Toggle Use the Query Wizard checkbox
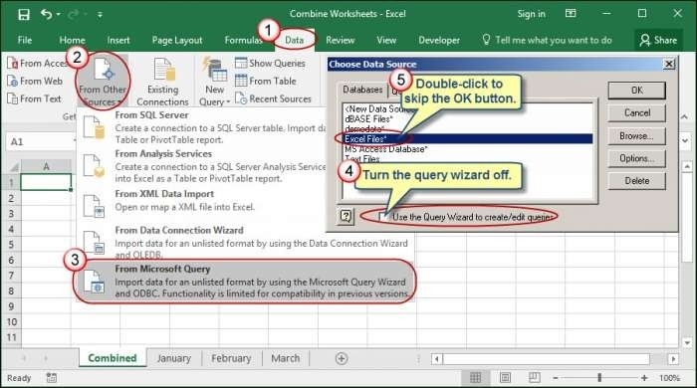This screenshot has width=697, height=388. point(382,217)
